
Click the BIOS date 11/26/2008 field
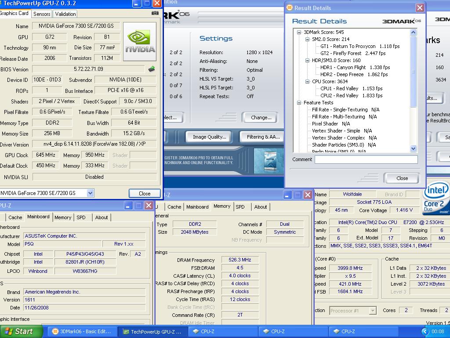pos(84,308)
